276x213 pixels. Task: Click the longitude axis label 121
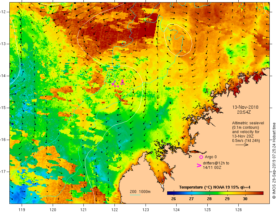pos(84,210)
